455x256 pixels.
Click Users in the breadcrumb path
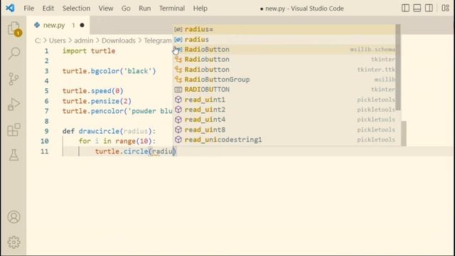pos(57,41)
